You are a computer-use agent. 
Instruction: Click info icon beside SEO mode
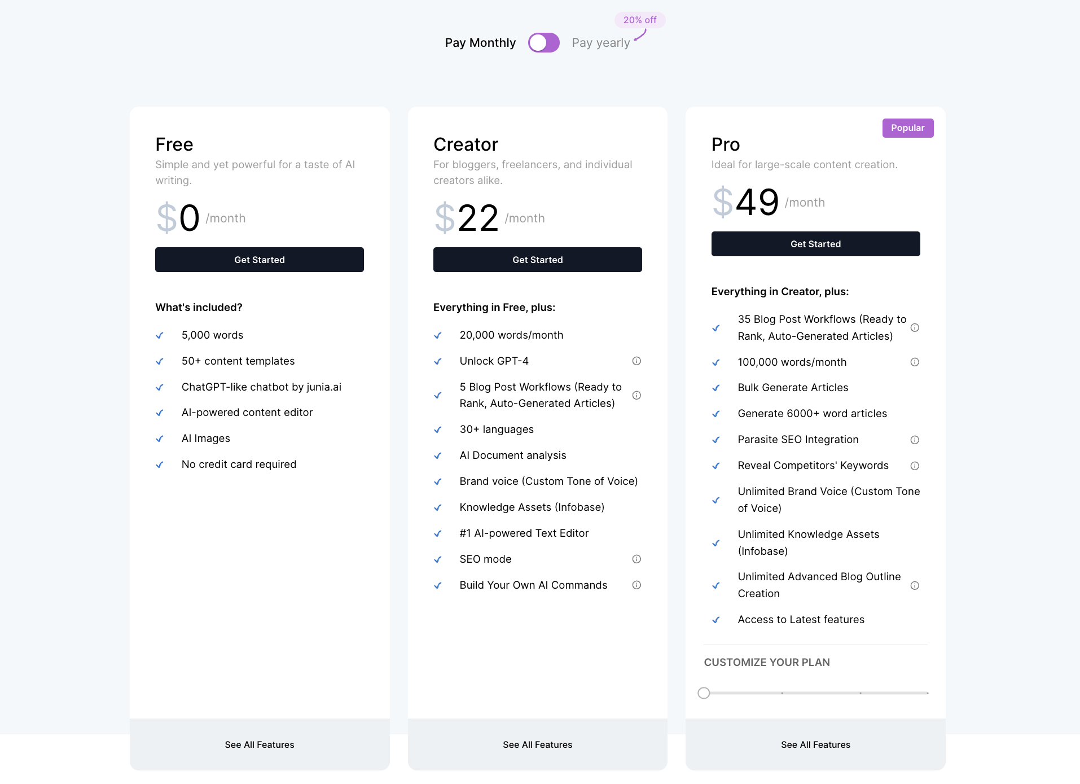pos(636,559)
